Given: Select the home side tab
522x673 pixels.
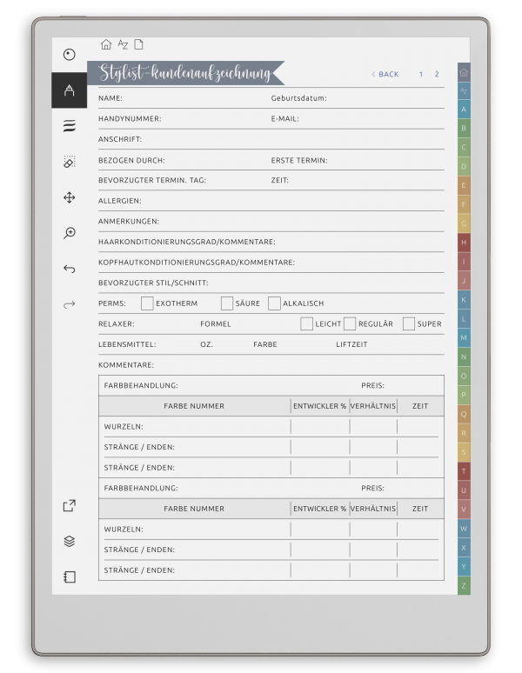Looking at the screenshot, I should pos(464,72).
